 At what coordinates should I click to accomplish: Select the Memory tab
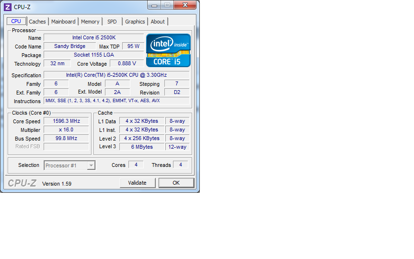click(x=90, y=22)
